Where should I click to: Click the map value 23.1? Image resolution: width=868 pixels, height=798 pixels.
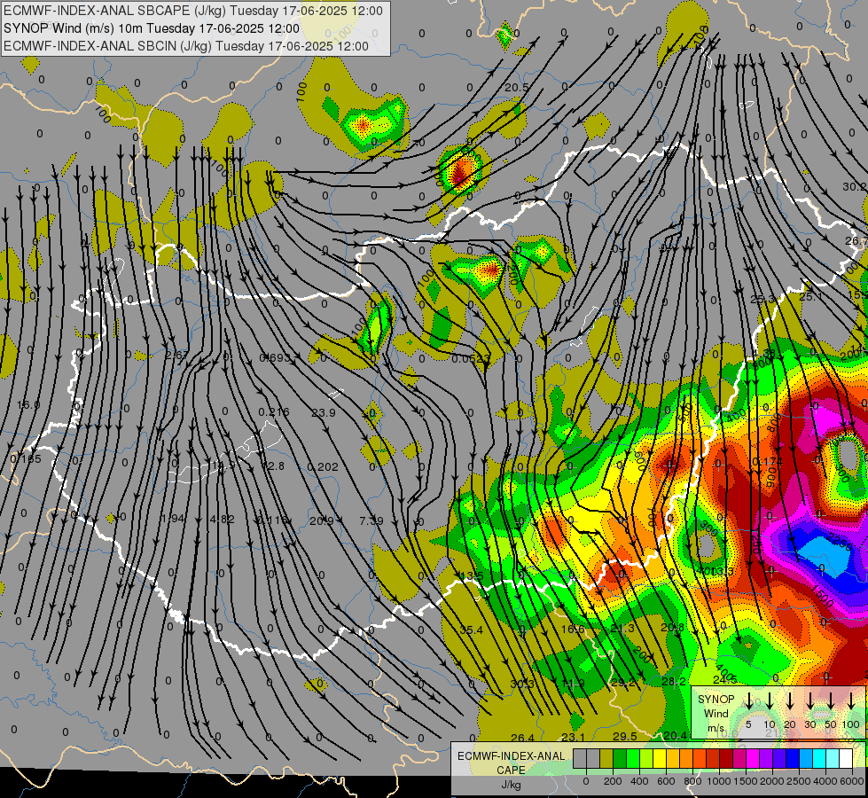[573, 737]
